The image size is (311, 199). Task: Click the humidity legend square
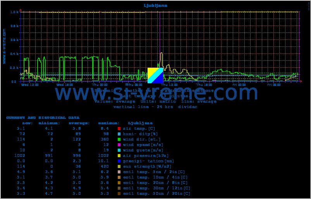(119, 134)
